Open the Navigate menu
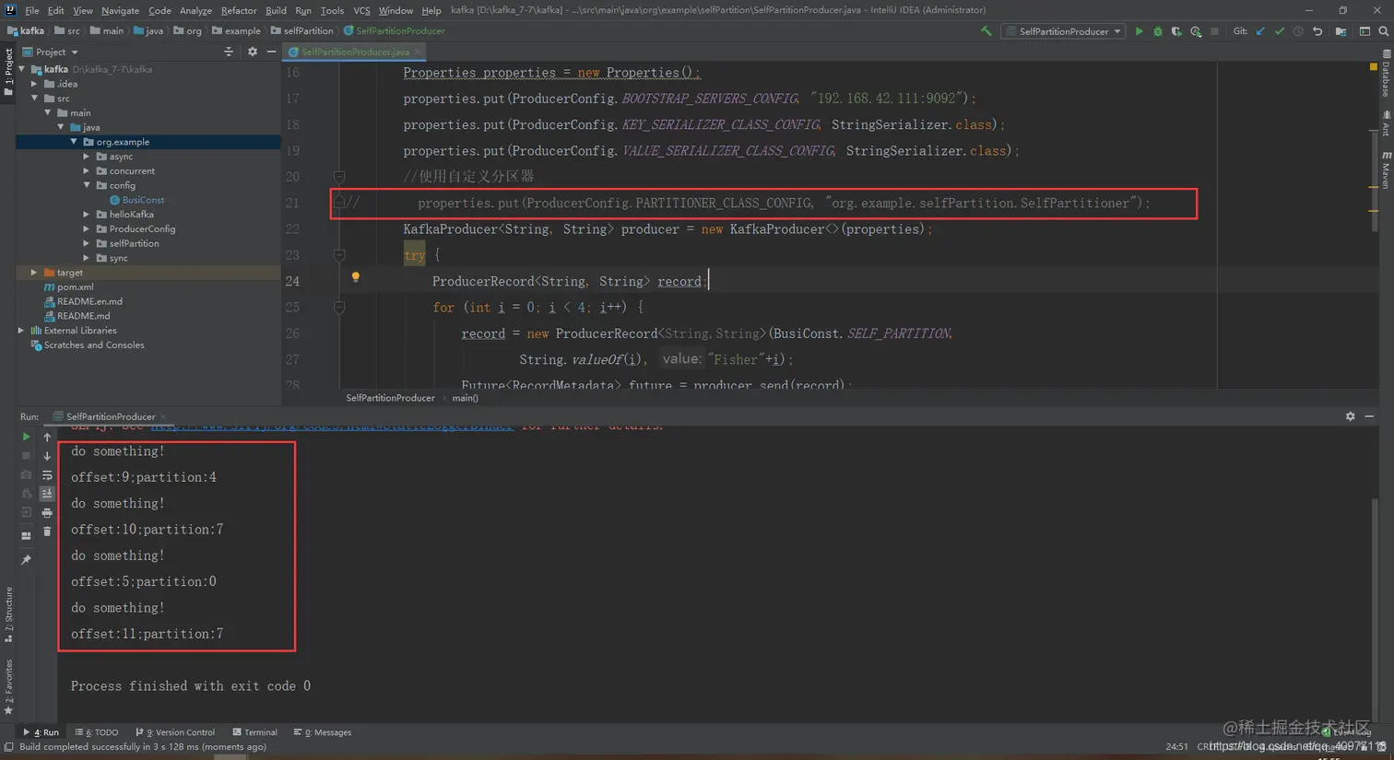 [x=120, y=10]
